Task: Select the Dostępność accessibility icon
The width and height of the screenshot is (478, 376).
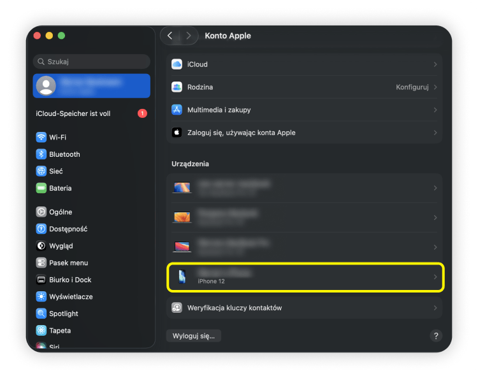Action: [41, 229]
